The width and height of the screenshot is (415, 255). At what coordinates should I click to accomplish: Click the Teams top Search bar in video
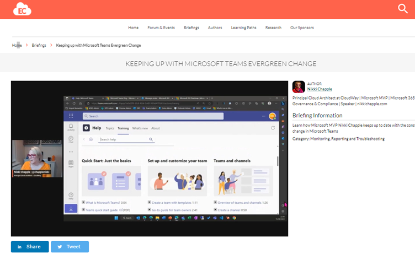[x=153, y=116]
